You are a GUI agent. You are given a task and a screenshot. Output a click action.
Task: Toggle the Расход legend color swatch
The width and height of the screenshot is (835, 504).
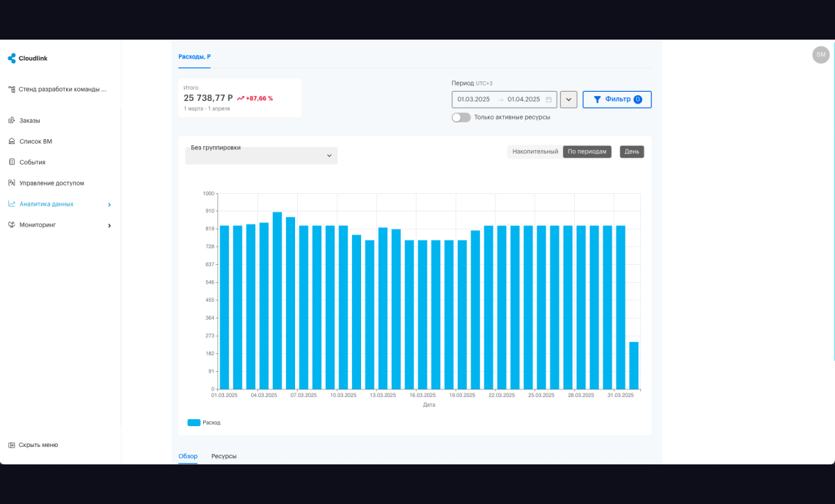click(x=194, y=423)
